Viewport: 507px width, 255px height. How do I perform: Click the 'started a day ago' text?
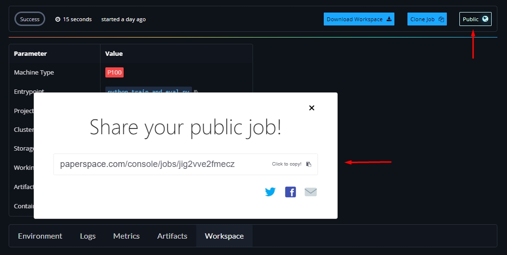[124, 19]
